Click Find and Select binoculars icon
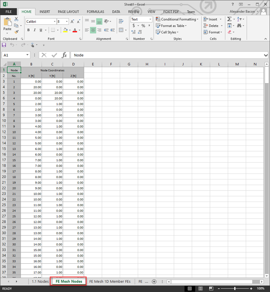 click(x=239, y=26)
